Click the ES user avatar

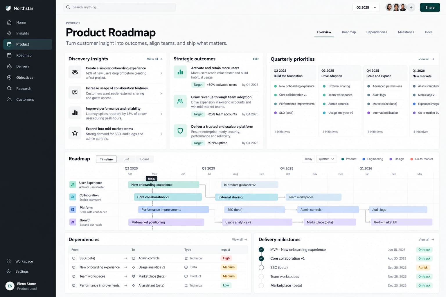point(10,286)
